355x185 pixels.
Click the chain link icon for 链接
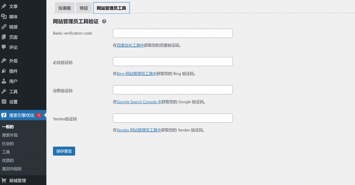(x=4, y=27)
